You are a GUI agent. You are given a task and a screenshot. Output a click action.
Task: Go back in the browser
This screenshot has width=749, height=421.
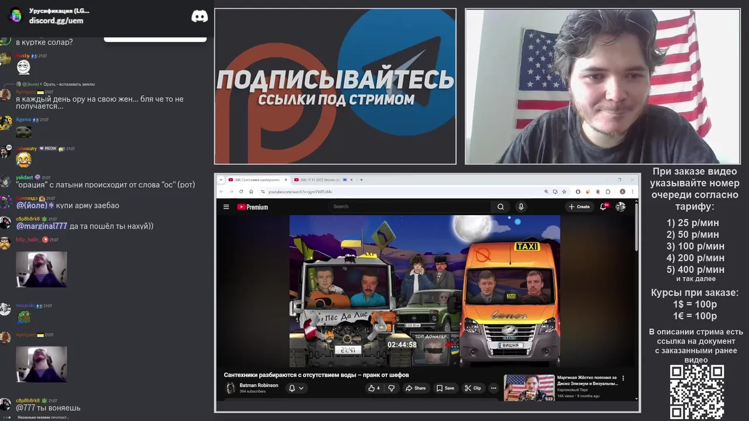(x=221, y=191)
